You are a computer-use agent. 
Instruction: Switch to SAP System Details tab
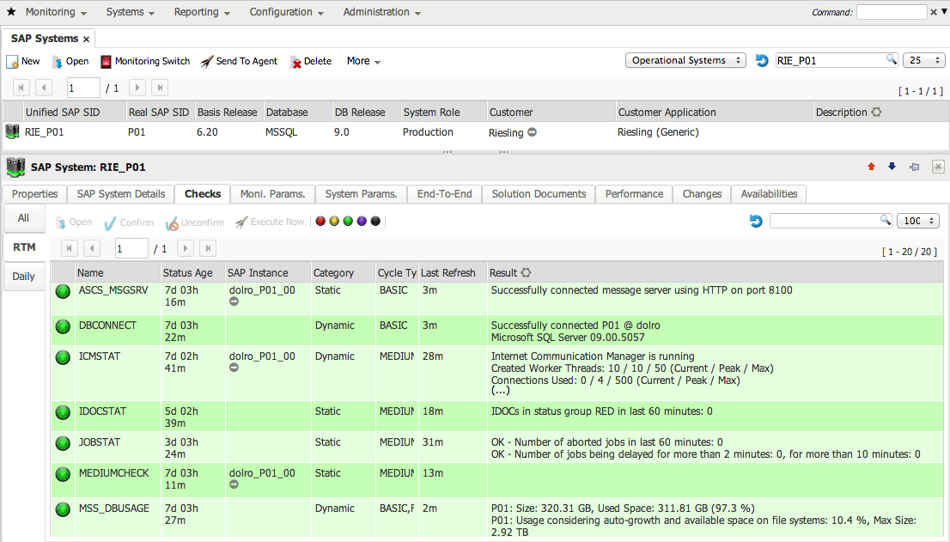(x=120, y=194)
